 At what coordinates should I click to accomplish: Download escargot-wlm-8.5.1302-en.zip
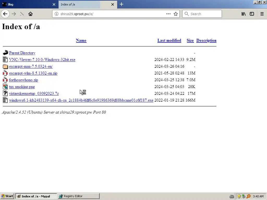(x=33, y=73)
